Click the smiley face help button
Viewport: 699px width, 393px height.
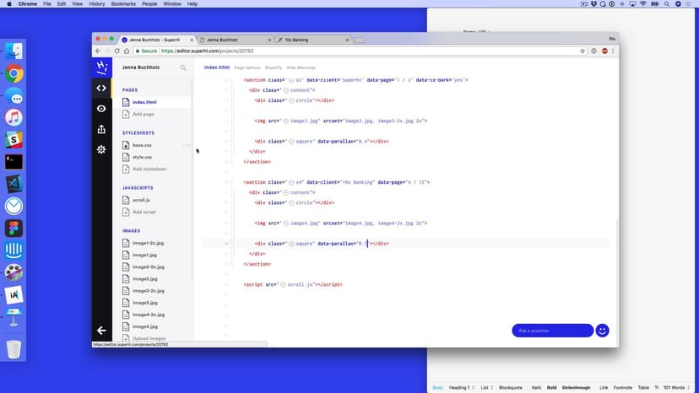tap(602, 331)
